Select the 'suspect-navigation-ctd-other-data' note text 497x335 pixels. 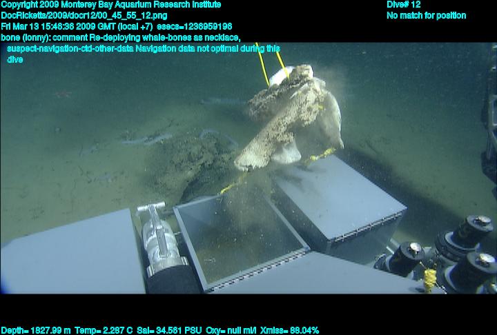pyautogui.click(x=70, y=49)
